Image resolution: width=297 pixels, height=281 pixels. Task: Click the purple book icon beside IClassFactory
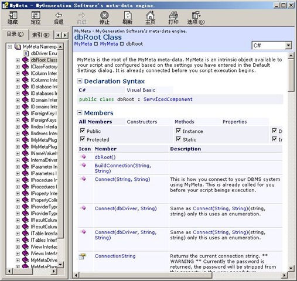tap(25, 67)
